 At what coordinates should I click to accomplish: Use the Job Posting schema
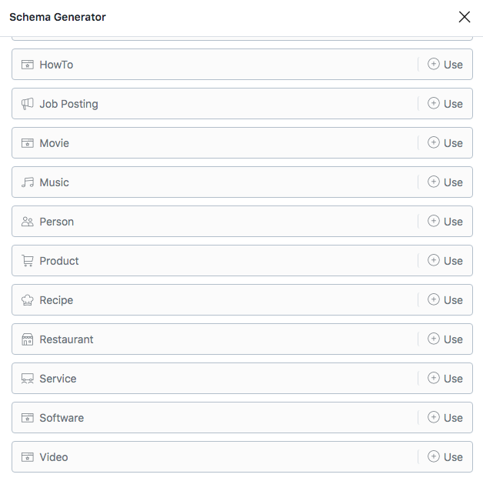coord(445,104)
